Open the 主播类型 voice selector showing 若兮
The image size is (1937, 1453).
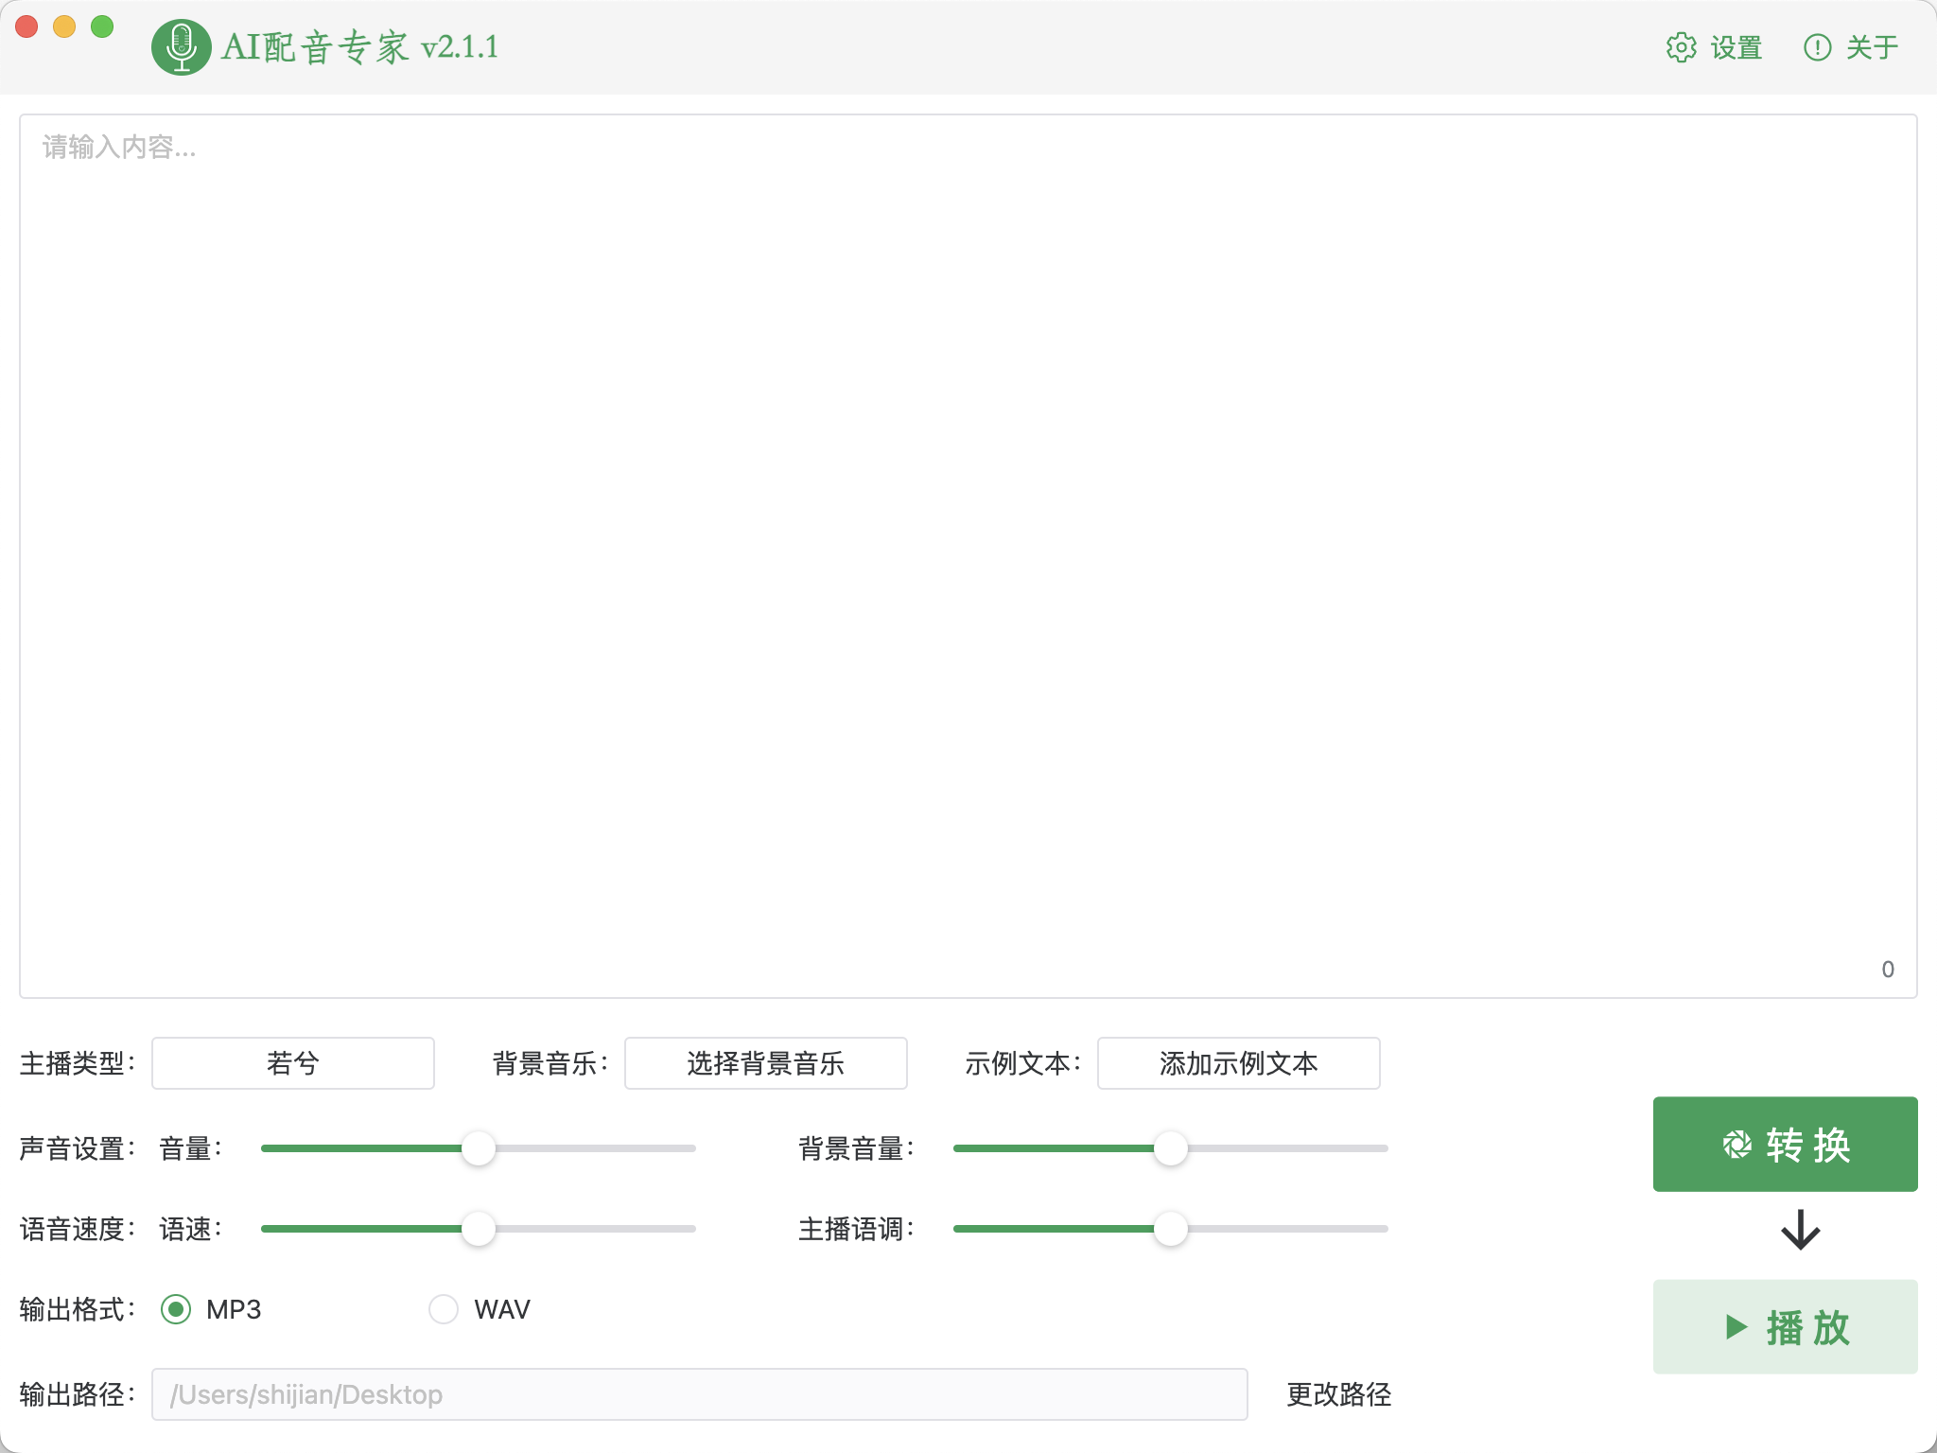pyautogui.click(x=293, y=1063)
